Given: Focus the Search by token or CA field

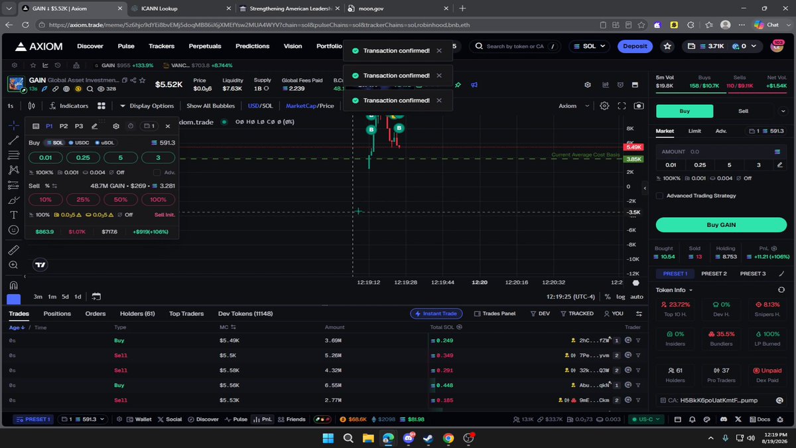Looking at the screenshot, I should pos(516,46).
